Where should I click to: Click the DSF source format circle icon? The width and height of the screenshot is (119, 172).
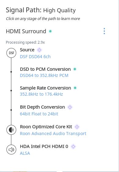click(x=11, y=53)
